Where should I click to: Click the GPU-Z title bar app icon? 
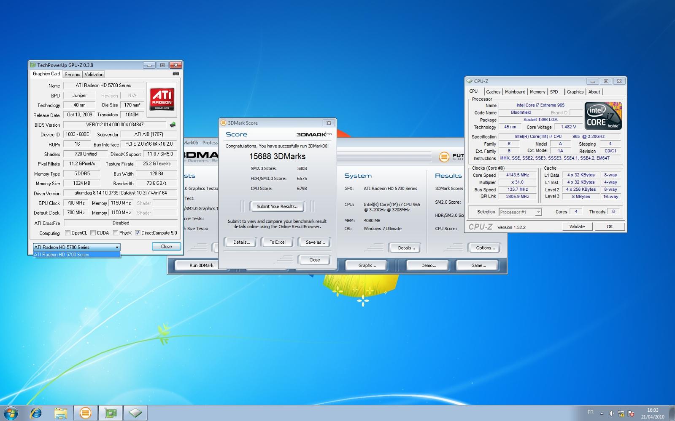(32, 65)
